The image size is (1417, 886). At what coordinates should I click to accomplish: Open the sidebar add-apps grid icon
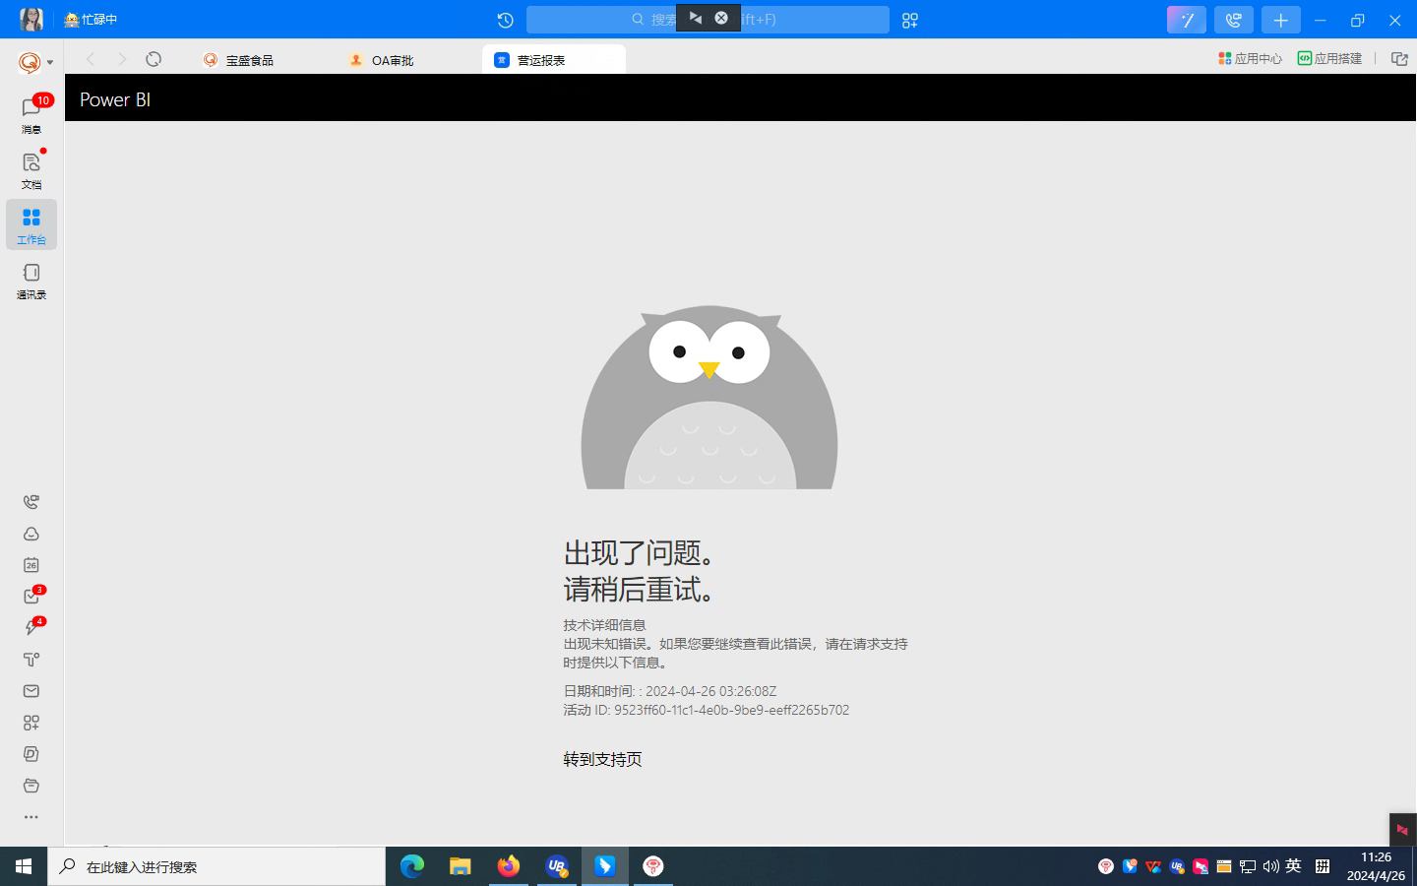[x=31, y=723]
